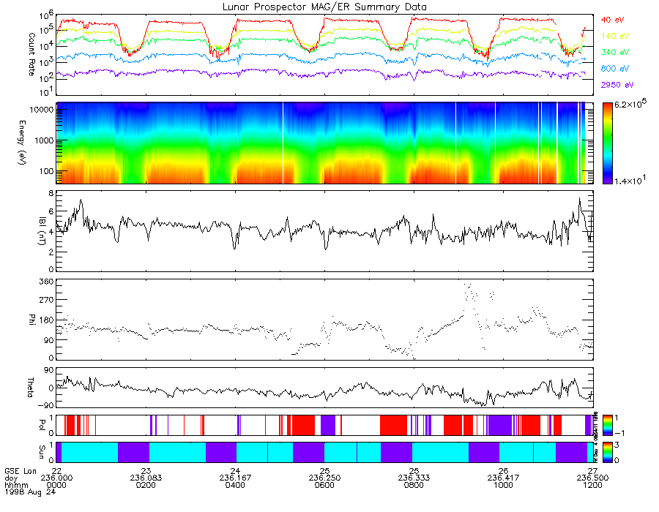This screenshot has height=512, width=659.
Task: Click the 0200 time tick label
Action: 146,485
